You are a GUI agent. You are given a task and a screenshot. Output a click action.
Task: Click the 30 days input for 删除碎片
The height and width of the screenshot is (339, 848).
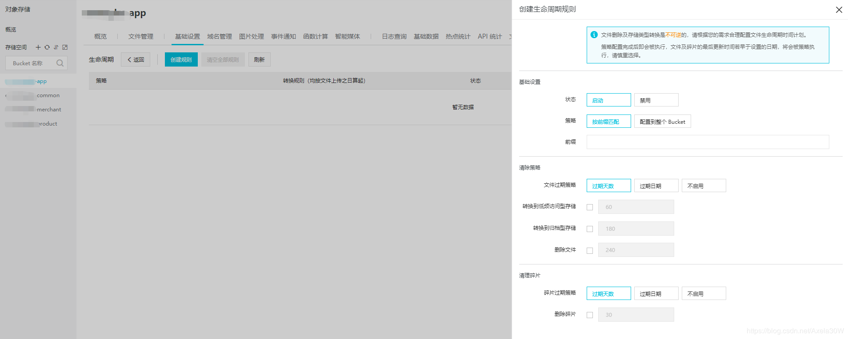tap(636, 315)
